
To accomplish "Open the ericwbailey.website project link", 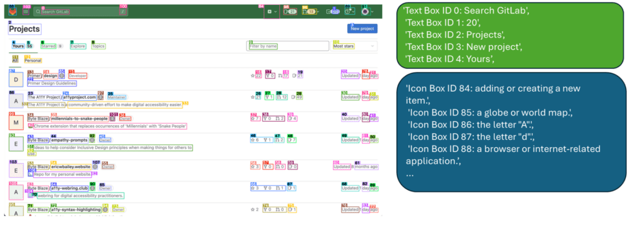I will click(71, 167).
